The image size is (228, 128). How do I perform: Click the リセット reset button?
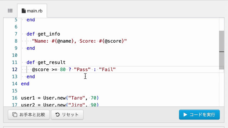[x=67, y=114]
